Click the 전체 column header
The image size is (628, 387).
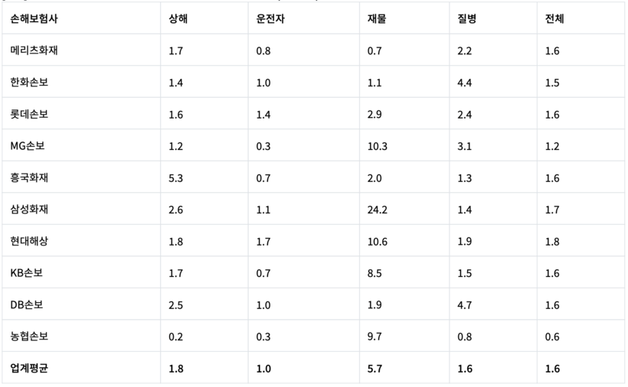[554, 19]
